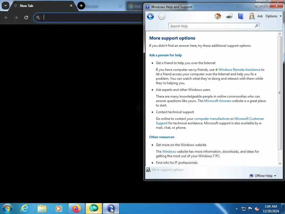The width and height of the screenshot is (285, 214).
Task: Reload the browser page
Action: pos(26,18)
